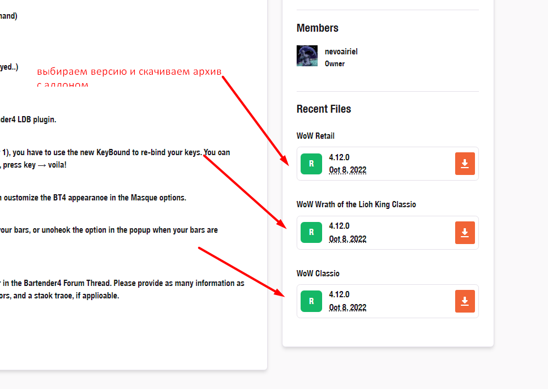Download the WoW Retail 4.12.0 file
Viewport: 548px width, 389px height.
465,164
